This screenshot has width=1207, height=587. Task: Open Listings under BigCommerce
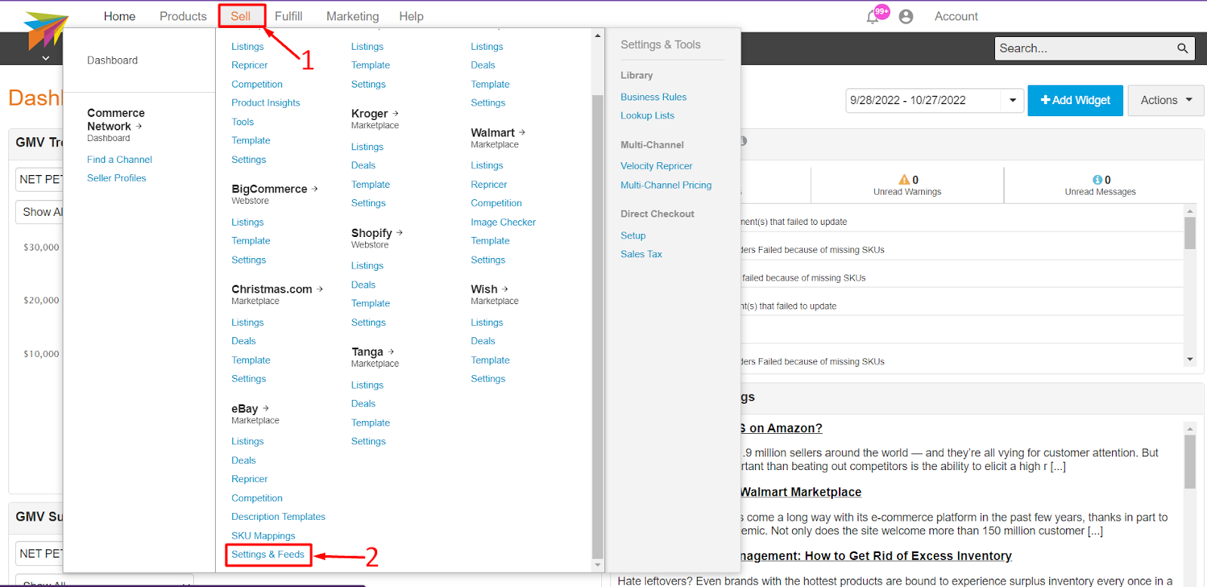click(247, 222)
